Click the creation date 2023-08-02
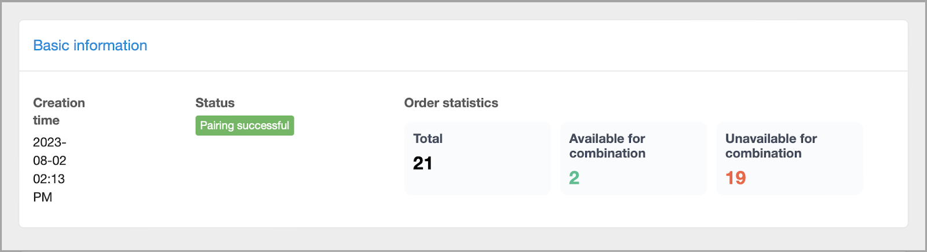The height and width of the screenshot is (252, 927). 50,151
